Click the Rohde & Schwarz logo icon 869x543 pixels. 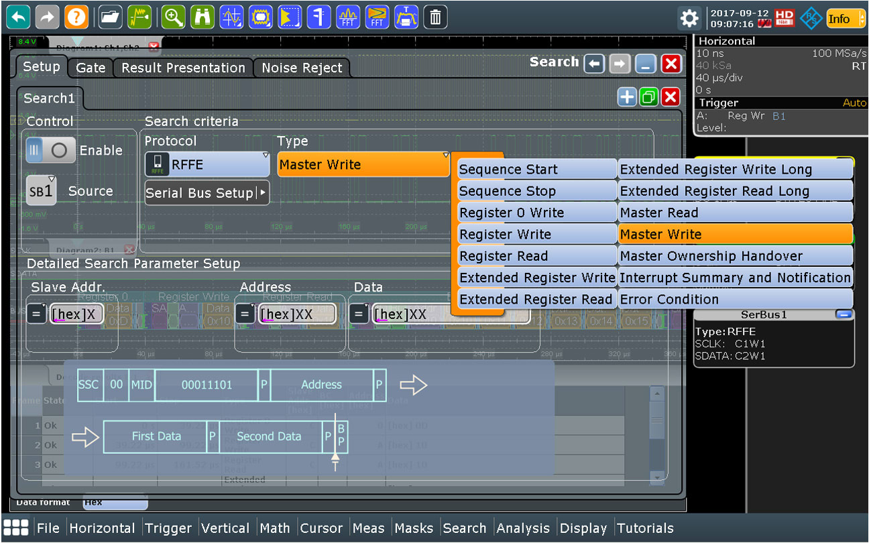[811, 18]
